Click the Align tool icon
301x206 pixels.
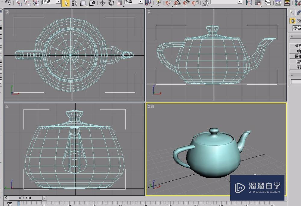click(258, 3)
